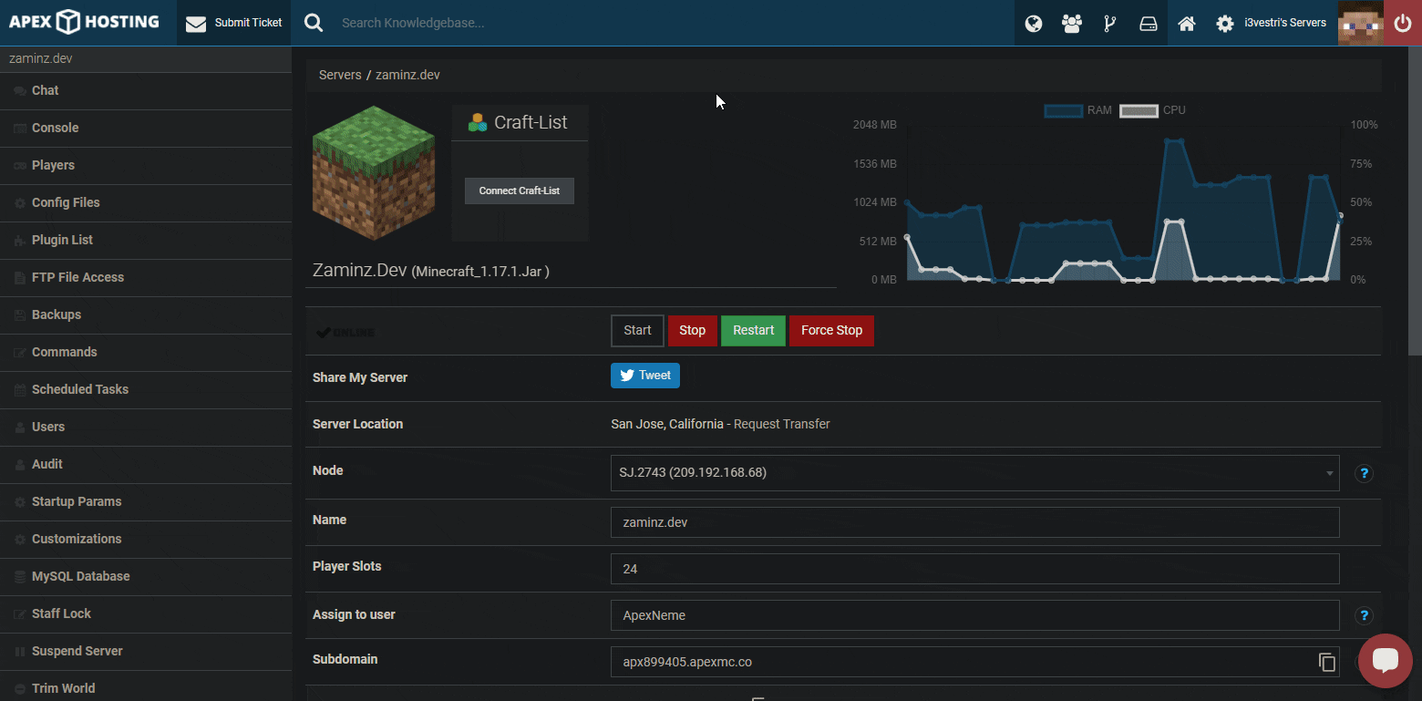Open Plugin List in the sidebar
Screen dimensions: 1422x701
point(146,240)
